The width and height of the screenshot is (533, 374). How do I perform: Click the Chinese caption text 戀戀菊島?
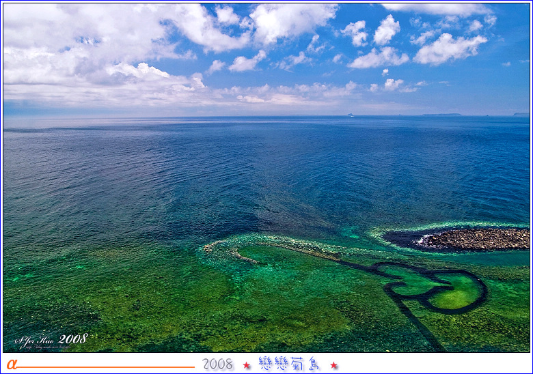click(289, 364)
